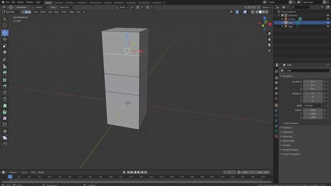
Task: Click the zoom magnifier viewport icon
Action: click(x=269, y=34)
